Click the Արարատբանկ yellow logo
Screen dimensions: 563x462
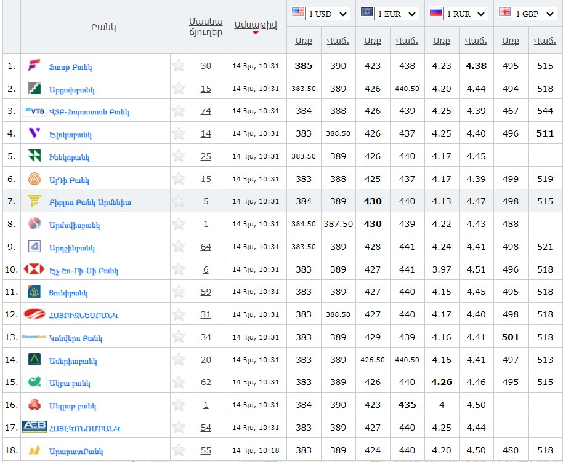click(34, 450)
